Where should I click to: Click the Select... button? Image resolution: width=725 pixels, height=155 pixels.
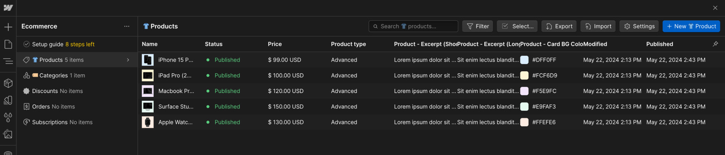(517, 26)
